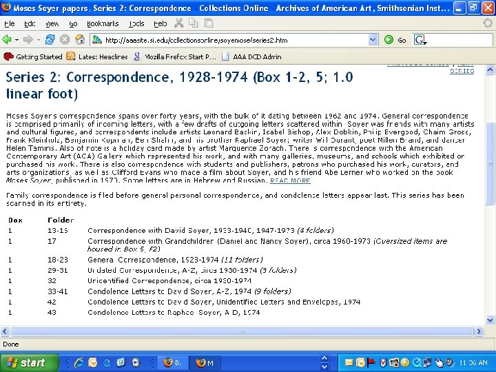Click the grey Forward arrow button

(x=28, y=40)
